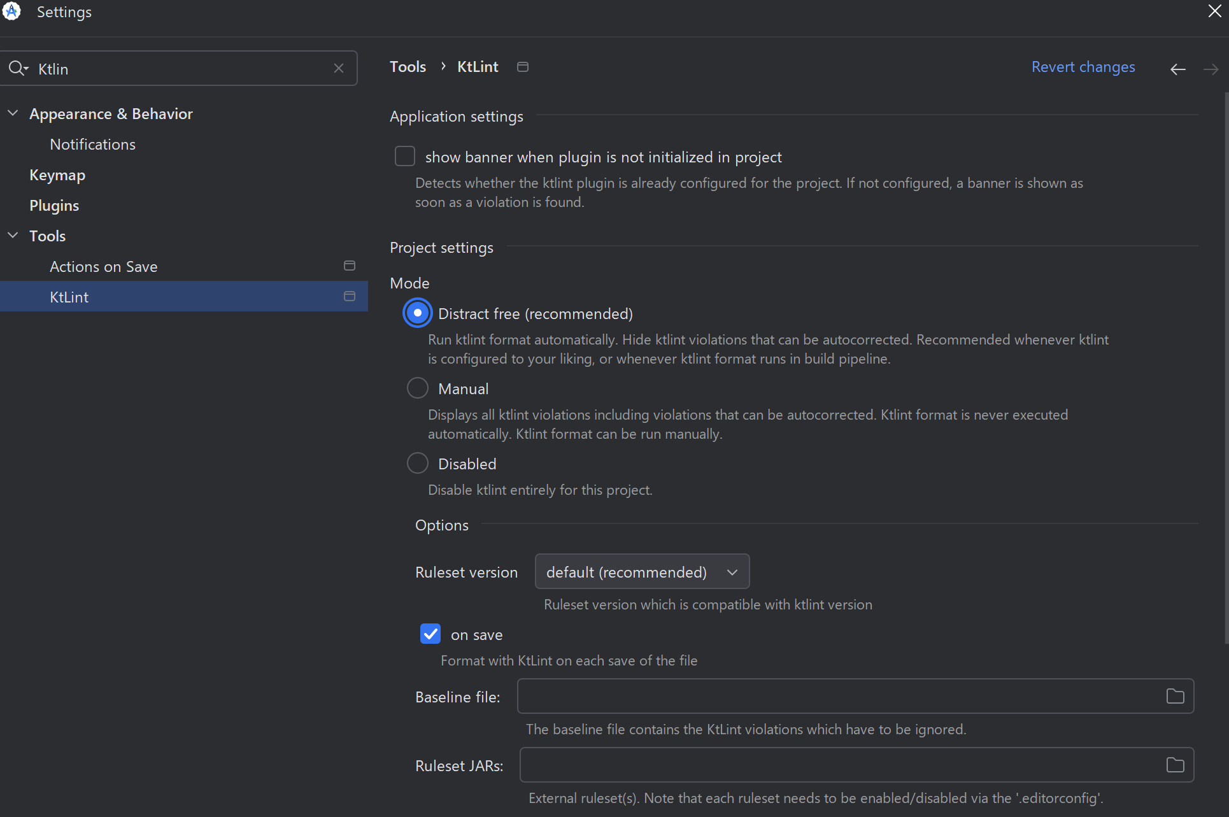Open the Keymap settings page
This screenshot has width=1229, height=817.
(x=57, y=175)
